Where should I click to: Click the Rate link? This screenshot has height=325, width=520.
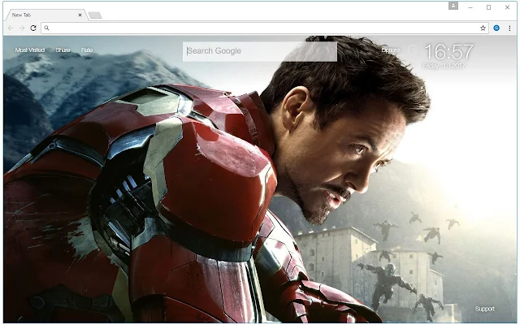[x=87, y=50]
